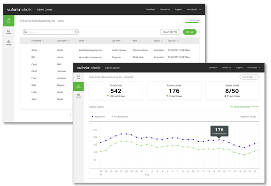Click the Import CSV File button
The width and height of the screenshot is (271, 186).
point(170,32)
